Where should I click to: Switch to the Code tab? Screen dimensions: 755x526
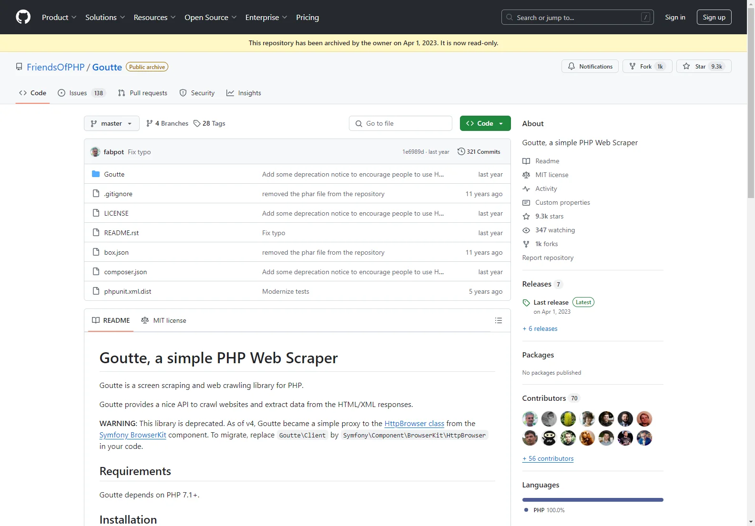click(32, 93)
